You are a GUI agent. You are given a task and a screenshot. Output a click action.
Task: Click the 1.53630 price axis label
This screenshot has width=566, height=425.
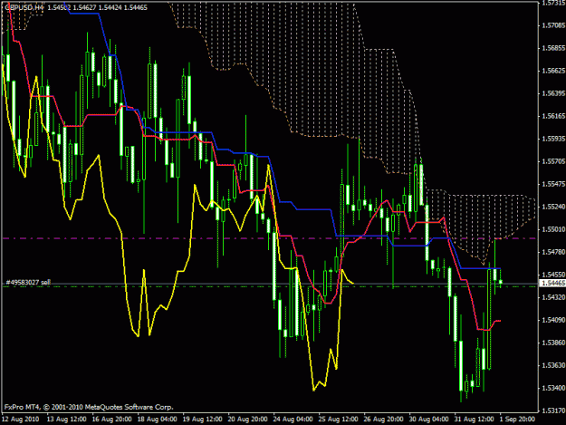(553, 365)
